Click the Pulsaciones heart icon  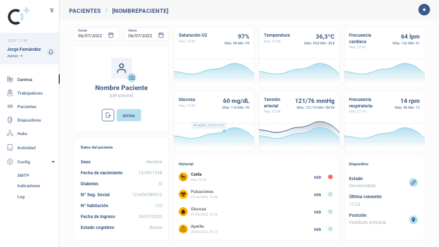[183, 194]
